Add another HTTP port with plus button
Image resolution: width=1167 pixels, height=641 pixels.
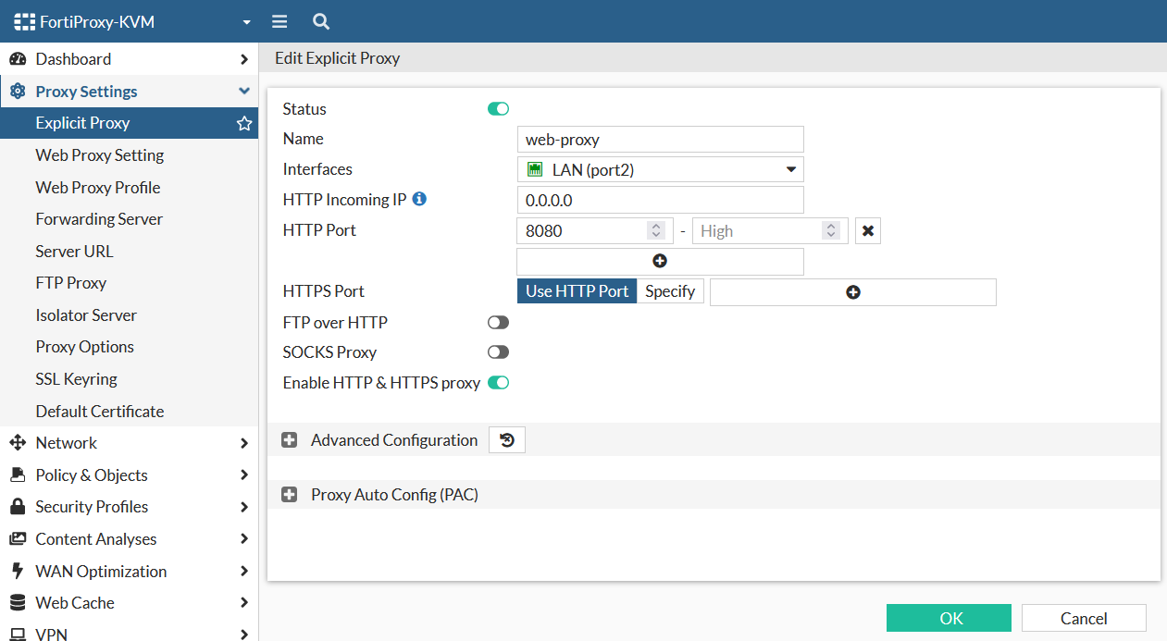point(660,262)
